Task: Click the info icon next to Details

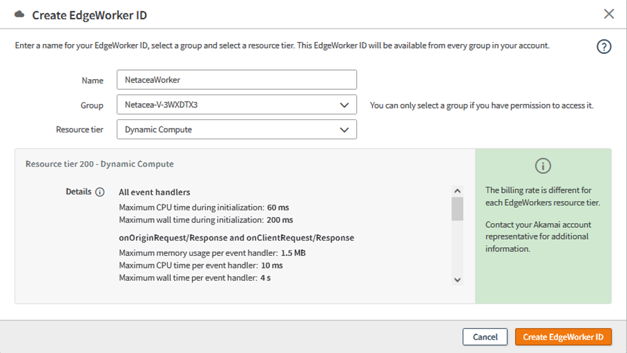Action: click(100, 192)
